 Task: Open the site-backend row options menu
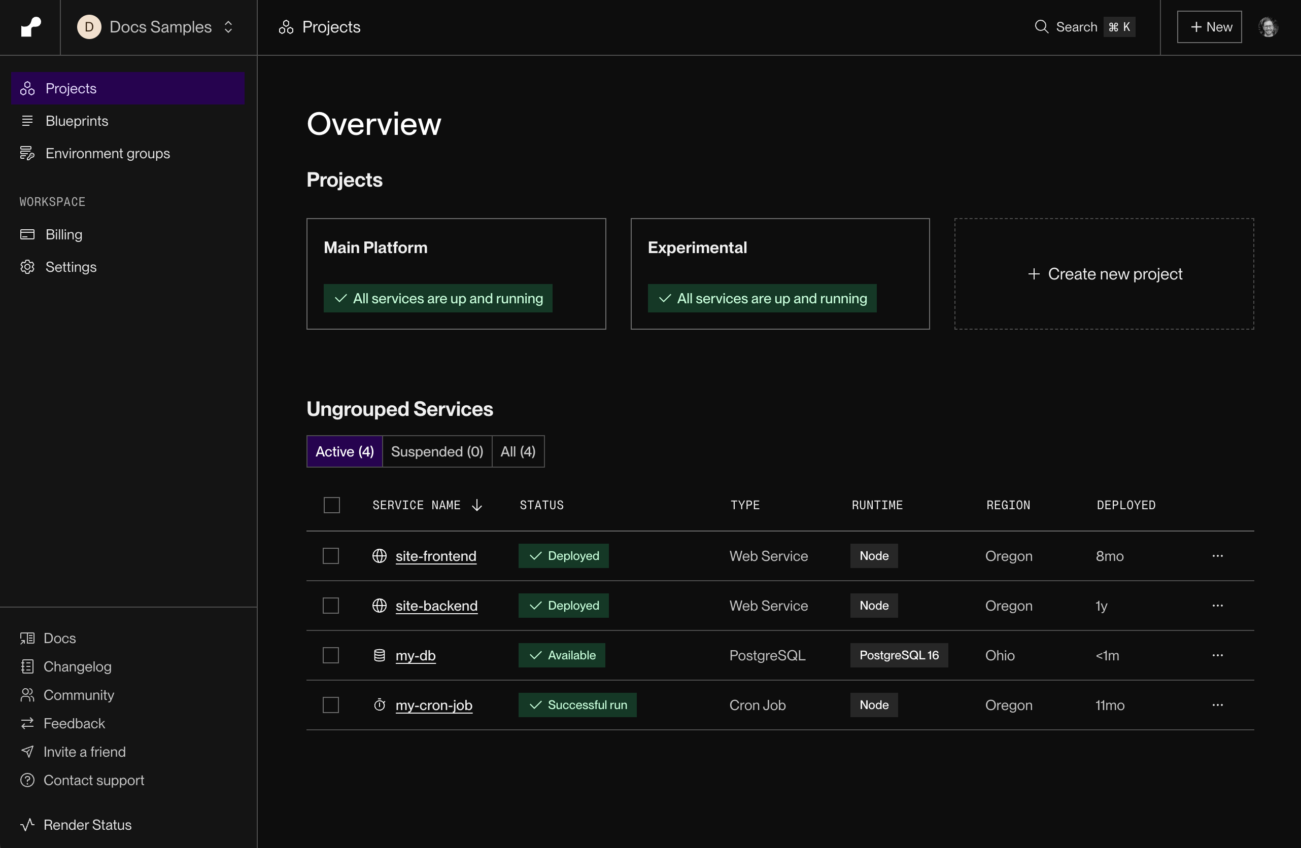coord(1217,606)
